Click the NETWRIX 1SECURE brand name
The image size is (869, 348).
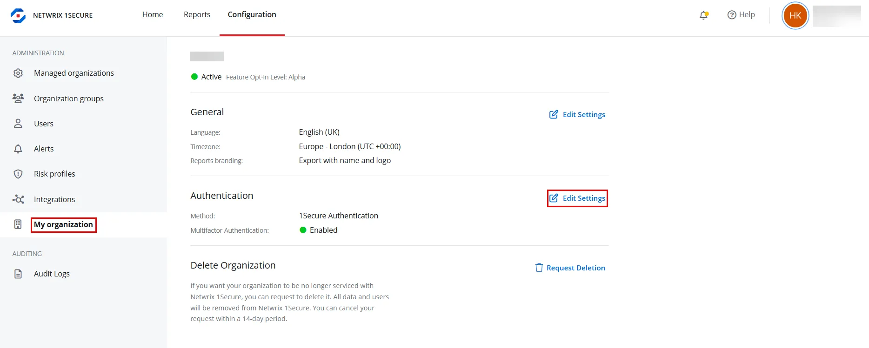(63, 15)
